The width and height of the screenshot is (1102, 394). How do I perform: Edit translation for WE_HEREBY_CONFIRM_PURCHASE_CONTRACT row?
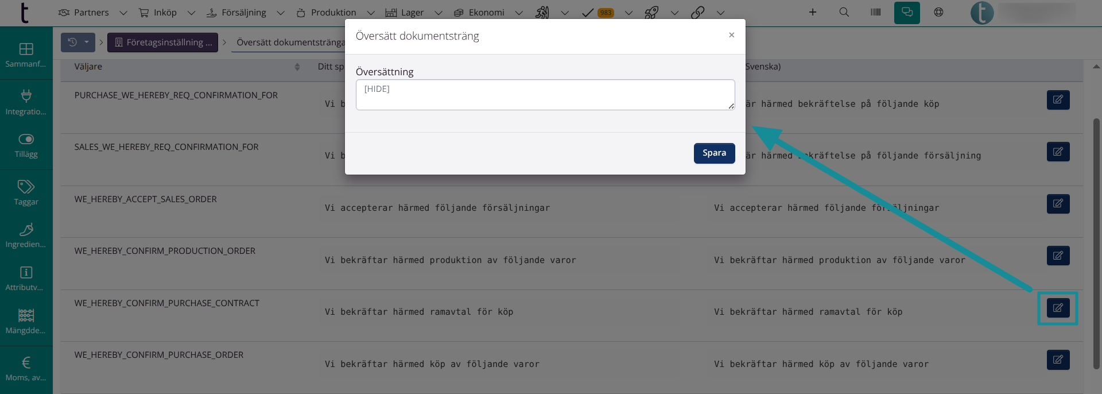[1058, 308]
